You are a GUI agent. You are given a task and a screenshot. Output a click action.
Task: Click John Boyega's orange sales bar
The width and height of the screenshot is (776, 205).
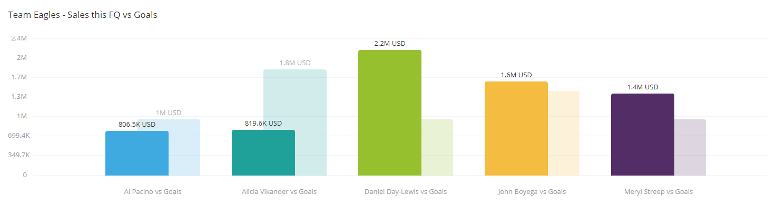(516, 128)
